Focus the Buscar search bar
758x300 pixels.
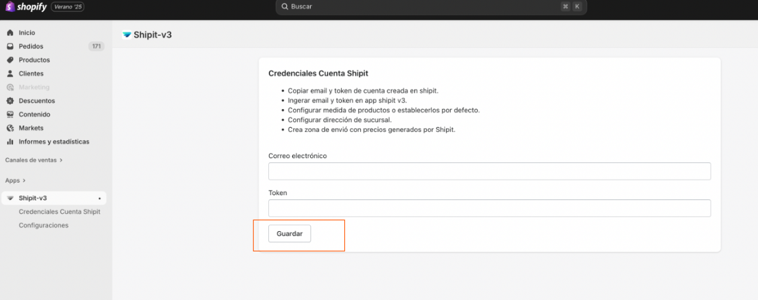click(x=431, y=7)
